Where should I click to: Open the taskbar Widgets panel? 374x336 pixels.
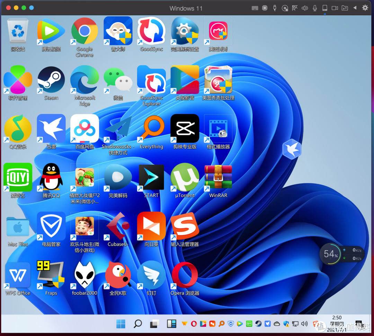pos(171,324)
